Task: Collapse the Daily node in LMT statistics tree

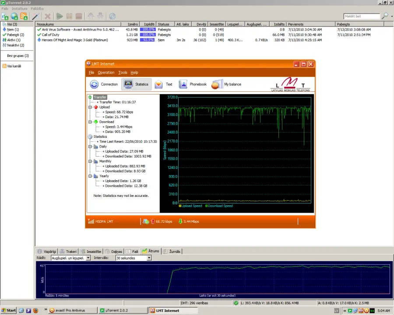Action: tap(90, 147)
